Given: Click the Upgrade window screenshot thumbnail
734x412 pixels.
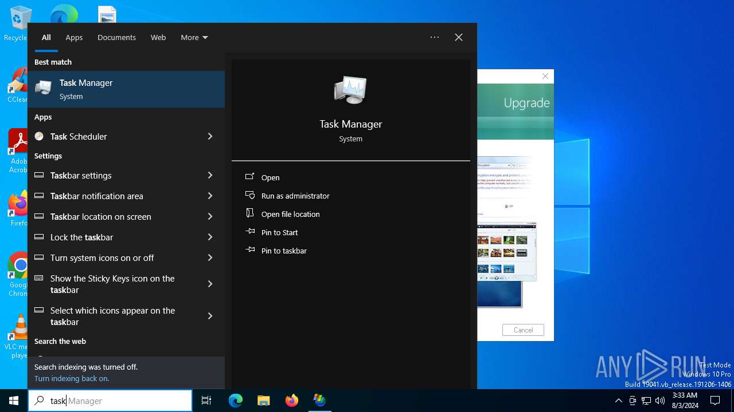Looking at the screenshot, I should 507,231.
